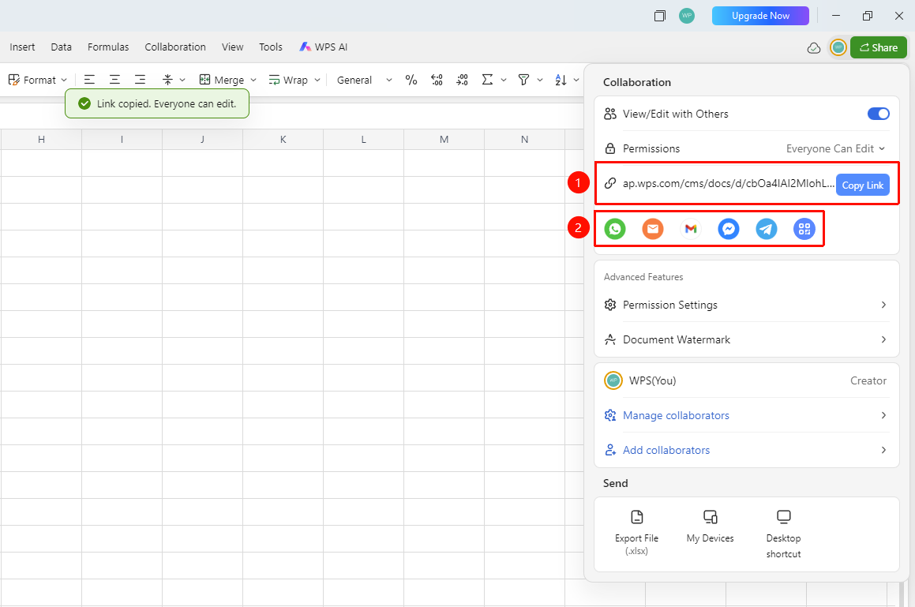Share via WhatsApp icon
The image size is (915, 607).
click(614, 229)
